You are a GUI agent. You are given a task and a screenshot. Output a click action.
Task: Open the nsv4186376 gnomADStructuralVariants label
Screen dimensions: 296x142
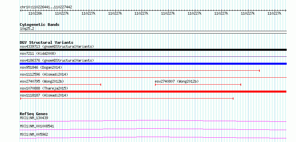coord(57,60)
